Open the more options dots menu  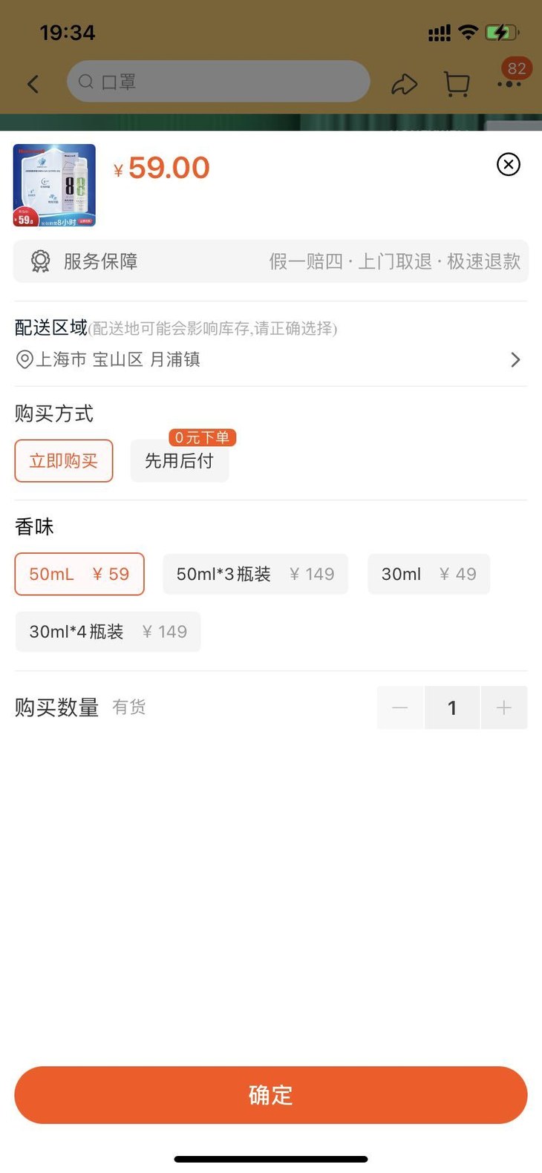pyautogui.click(x=509, y=84)
